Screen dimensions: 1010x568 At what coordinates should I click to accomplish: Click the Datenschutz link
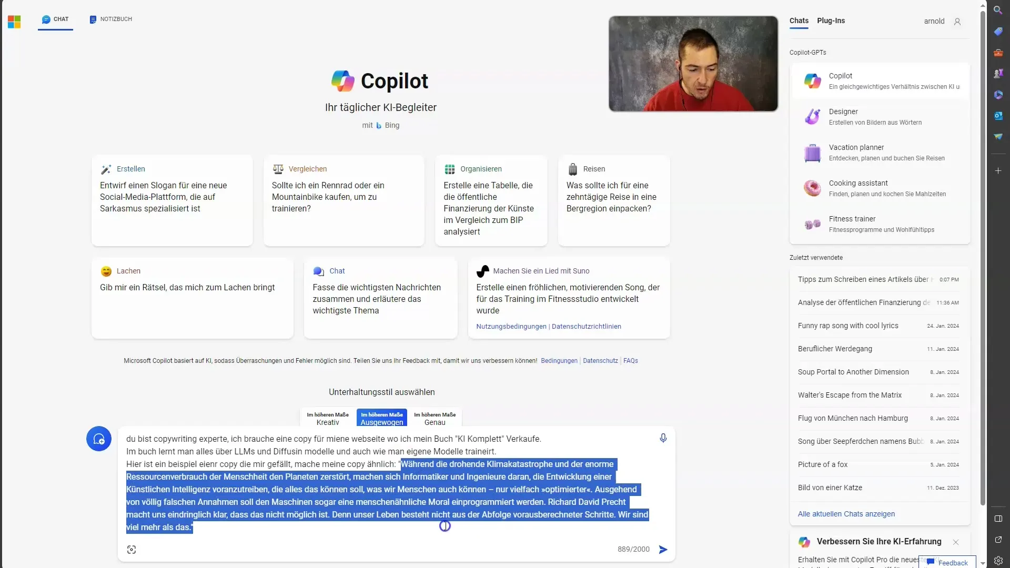tap(599, 360)
